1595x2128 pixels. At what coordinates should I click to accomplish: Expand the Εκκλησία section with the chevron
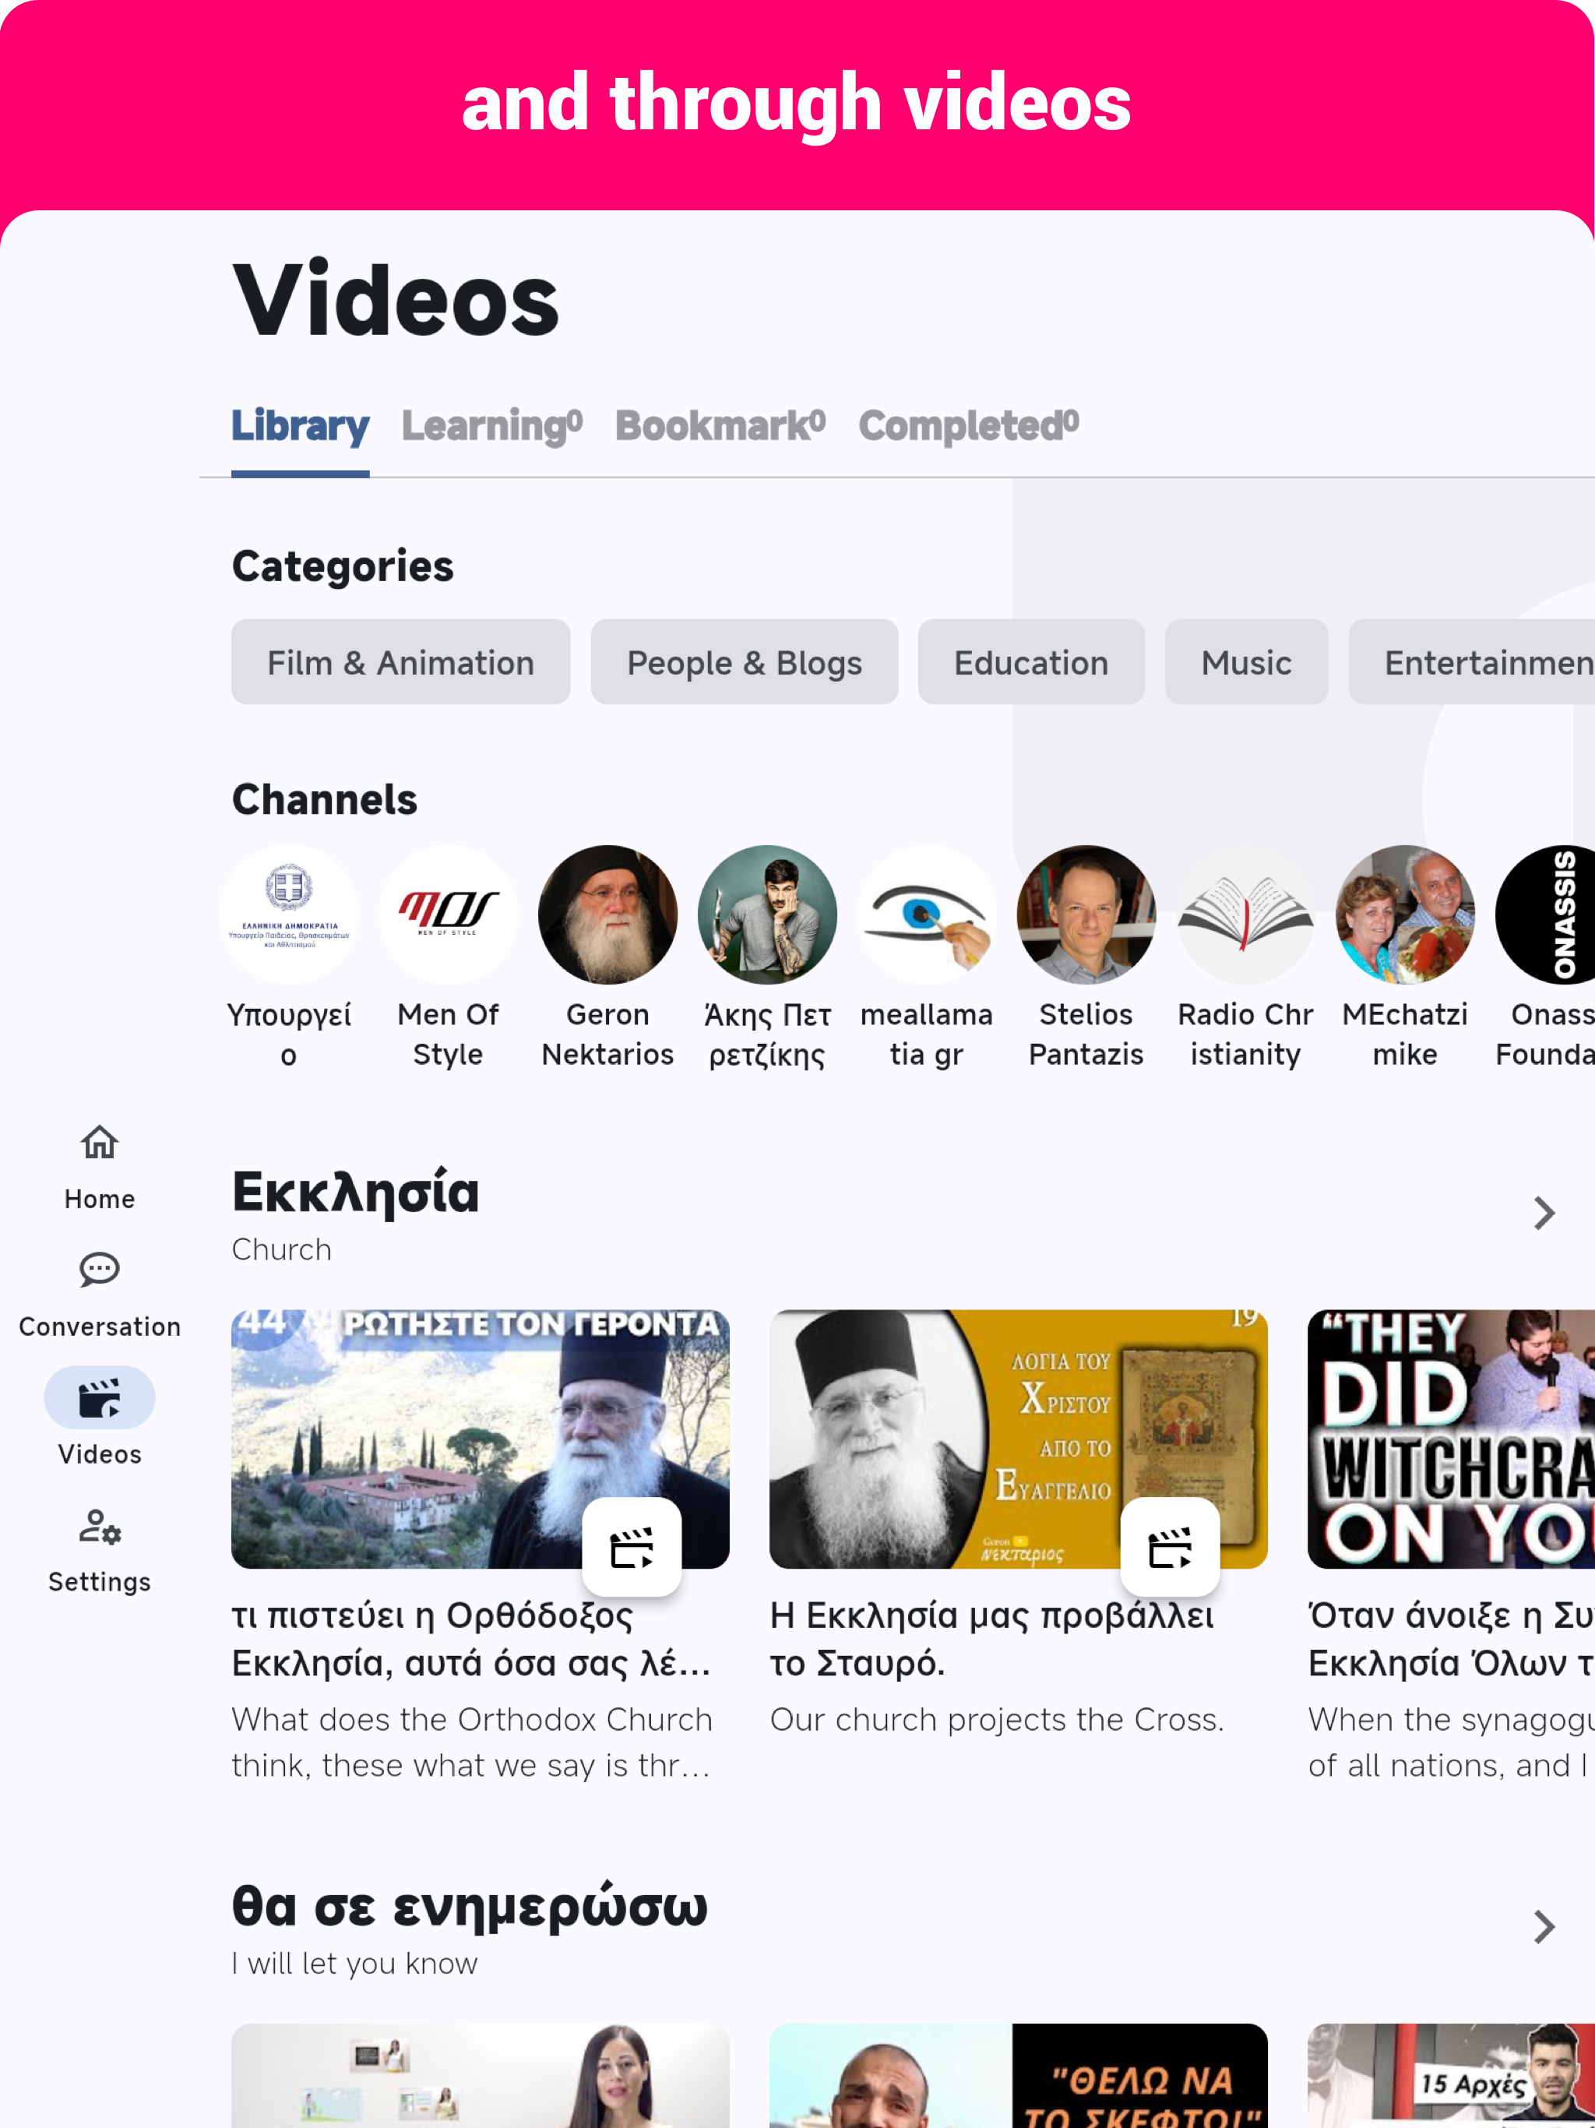(1544, 1213)
